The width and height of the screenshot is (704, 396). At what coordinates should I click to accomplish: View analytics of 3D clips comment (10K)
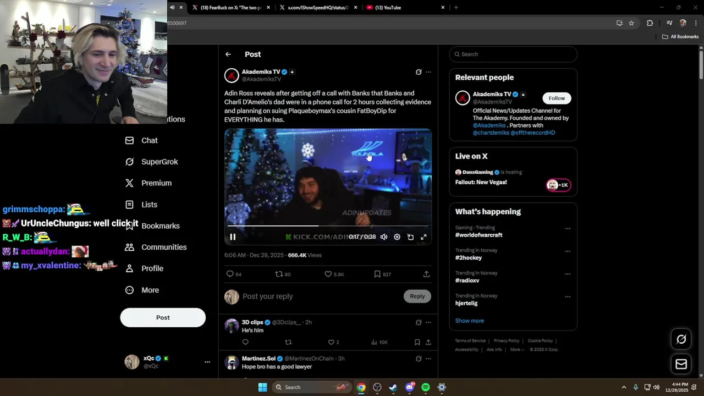click(380, 342)
